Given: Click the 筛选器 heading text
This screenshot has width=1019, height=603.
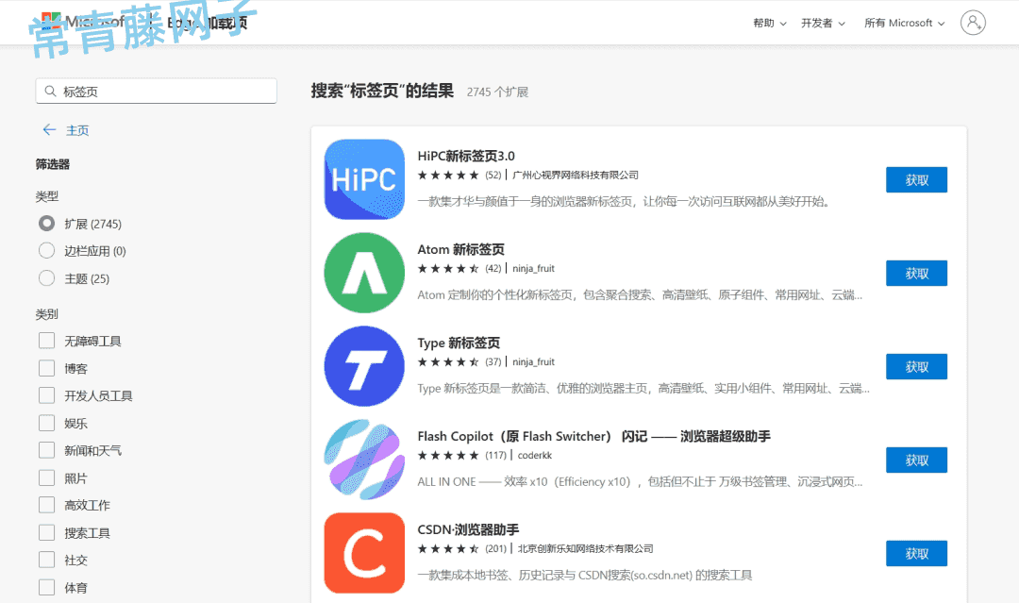Looking at the screenshot, I should (x=53, y=164).
